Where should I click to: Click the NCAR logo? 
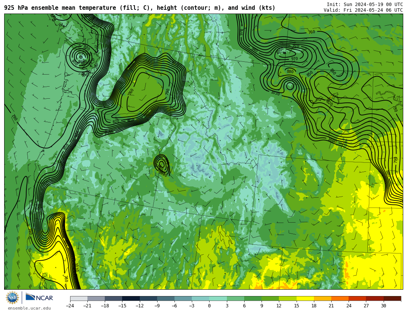pyautogui.click(x=40, y=298)
